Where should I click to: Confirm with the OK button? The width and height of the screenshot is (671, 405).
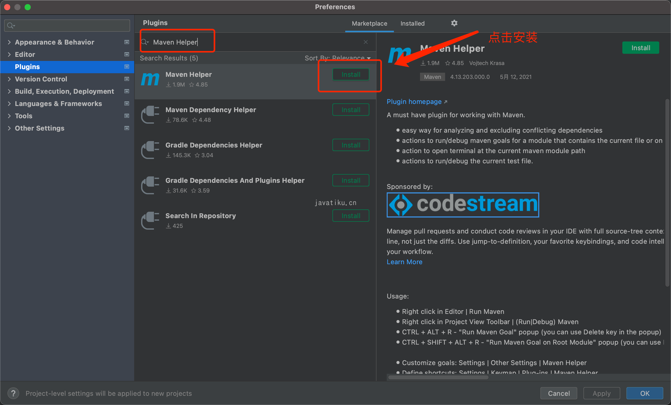point(645,393)
